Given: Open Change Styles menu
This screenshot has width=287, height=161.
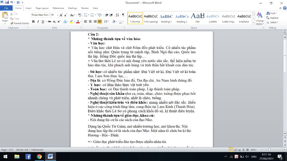Looking at the screenshot, I should (260, 18).
